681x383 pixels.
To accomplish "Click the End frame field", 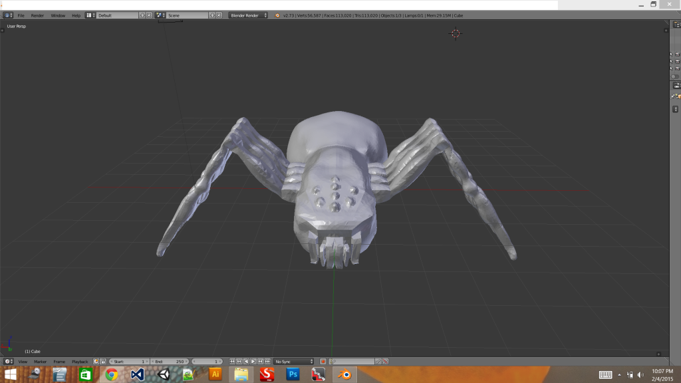I will click(x=169, y=361).
